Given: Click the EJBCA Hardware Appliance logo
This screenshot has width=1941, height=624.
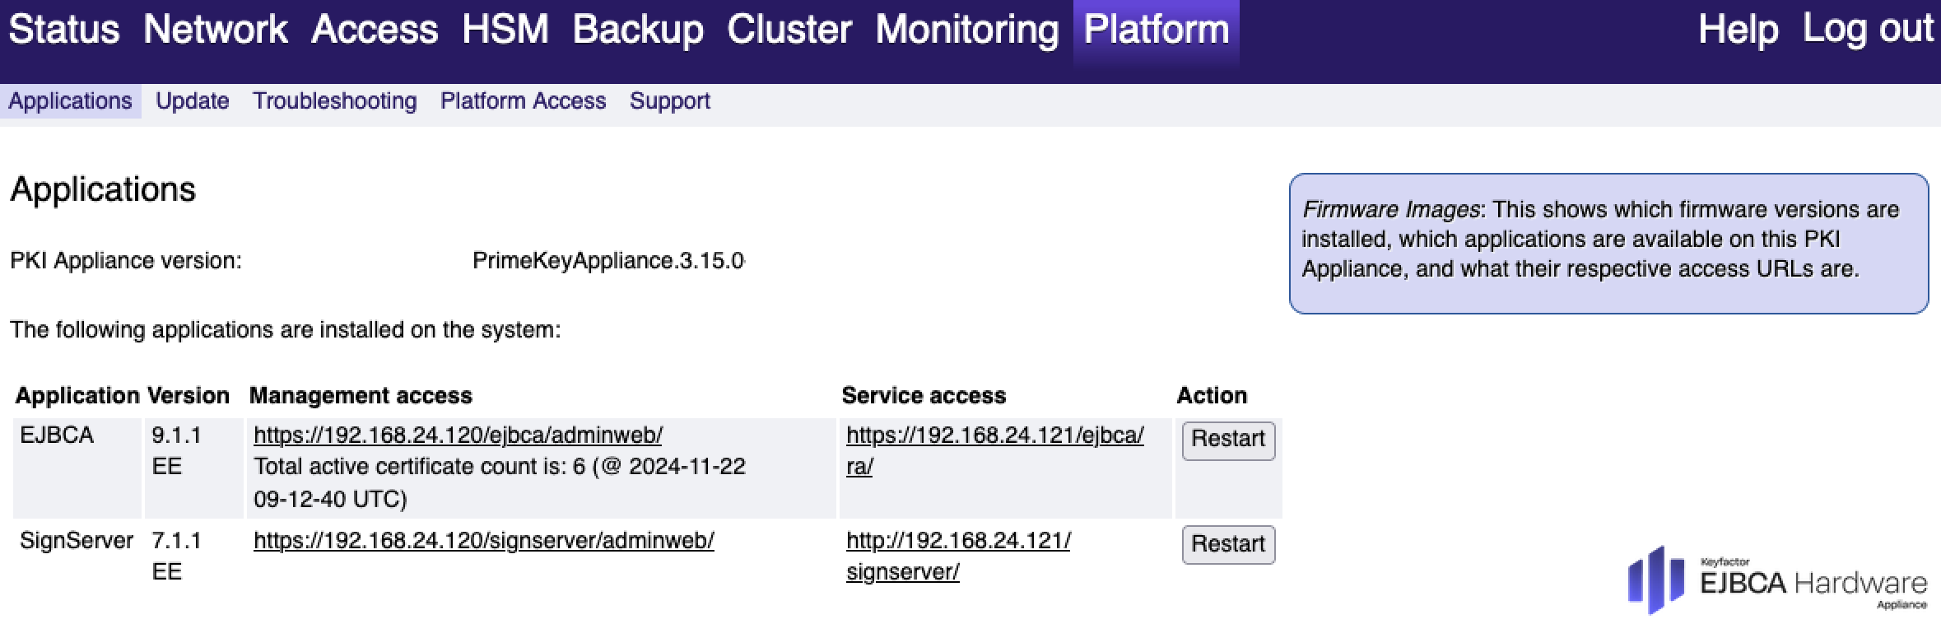Looking at the screenshot, I should pyautogui.click(x=1776, y=580).
